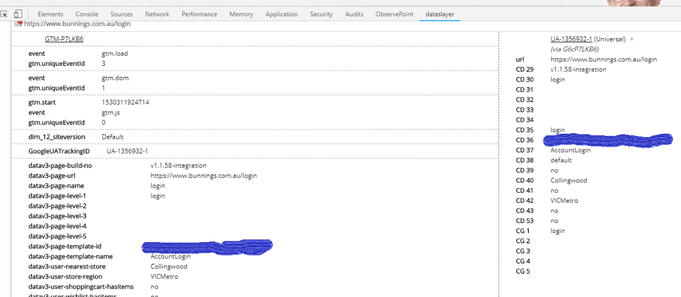Toggle the device toolbar icon
This screenshot has width=681, height=297.
[x=18, y=14]
